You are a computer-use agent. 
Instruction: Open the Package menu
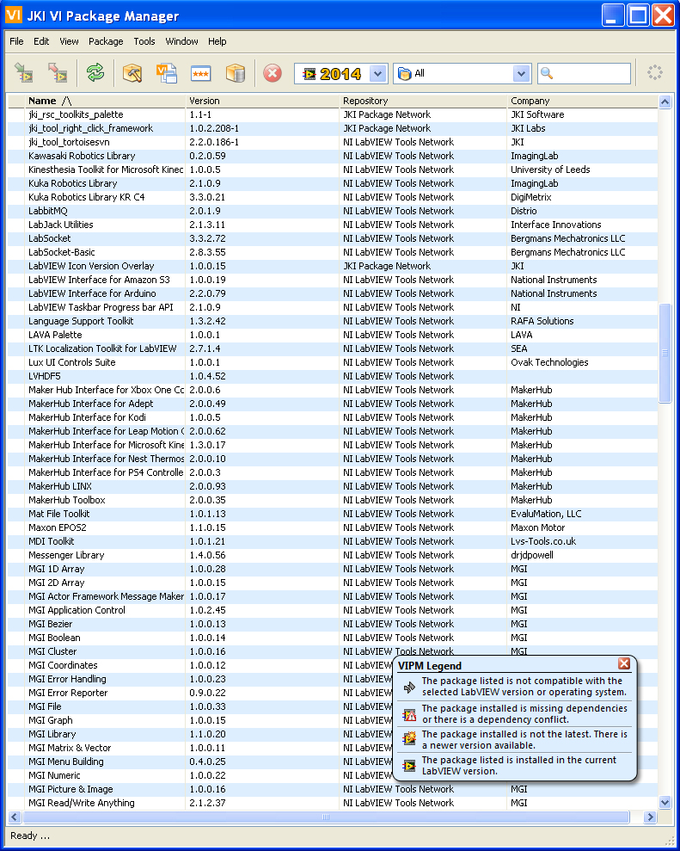coord(106,41)
